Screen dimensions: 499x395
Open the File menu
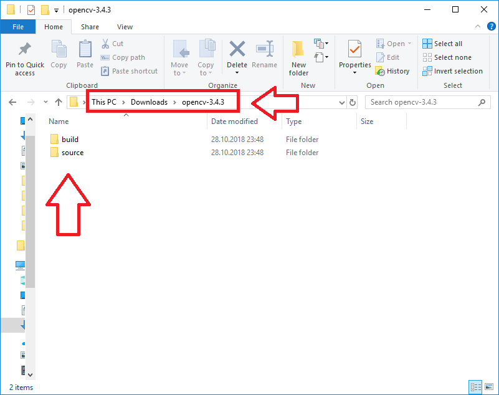18,27
